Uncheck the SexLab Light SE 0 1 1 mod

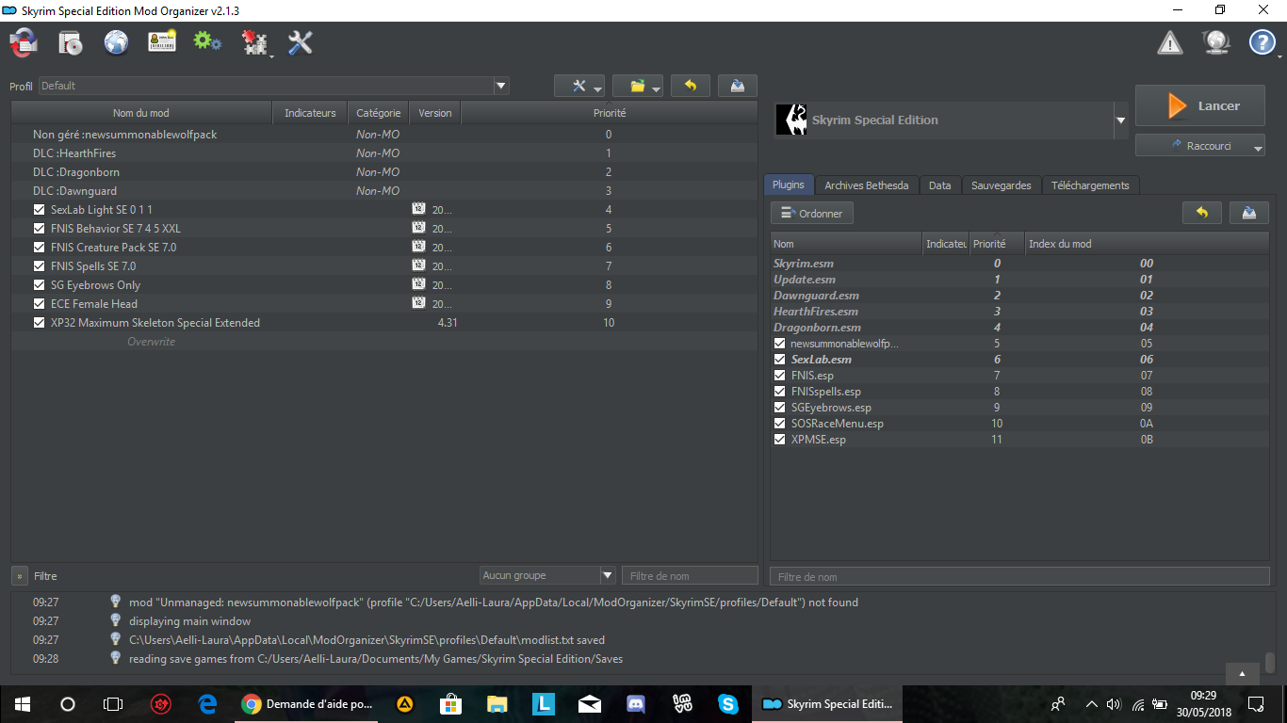click(39, 210)
